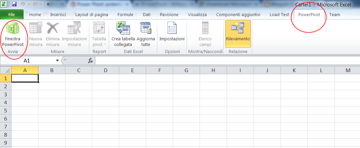The height and width of the screenshot is (148, 360).
Task: Select column J header
Action: [x=267, y=70]
